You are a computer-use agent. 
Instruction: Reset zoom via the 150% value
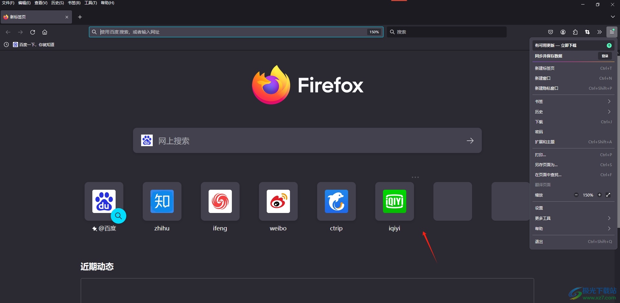pos(588,195)
